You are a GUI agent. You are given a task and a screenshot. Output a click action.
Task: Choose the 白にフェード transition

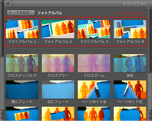58,90
